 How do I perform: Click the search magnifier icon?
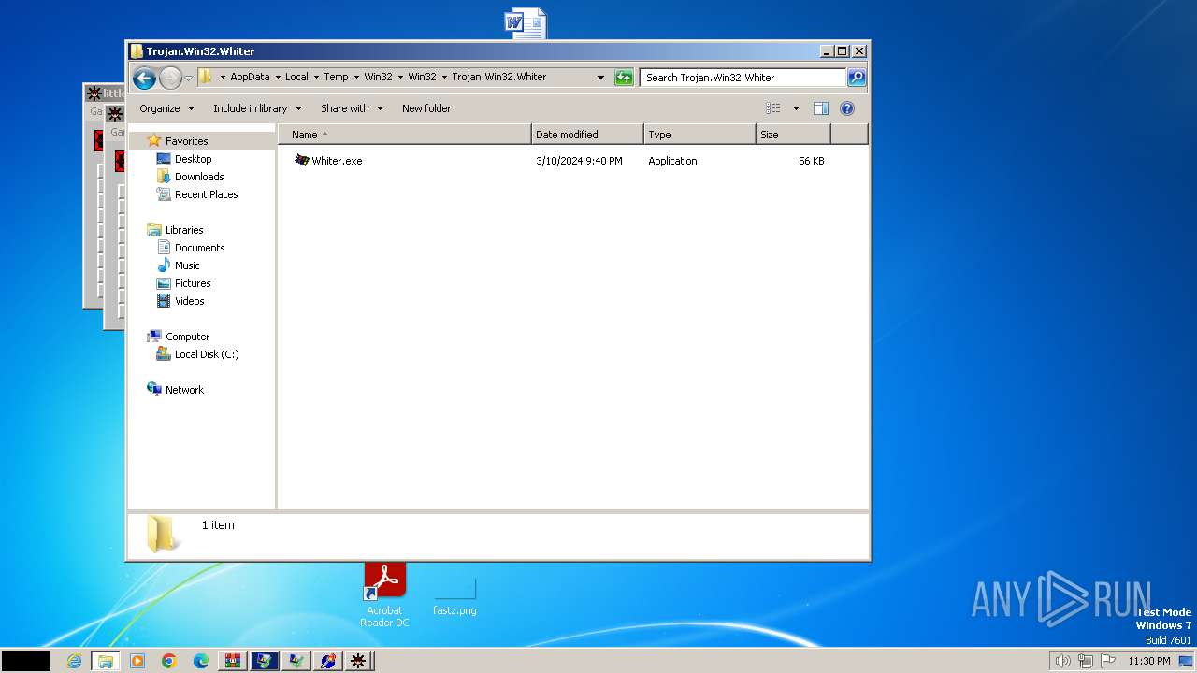(857, 78)
